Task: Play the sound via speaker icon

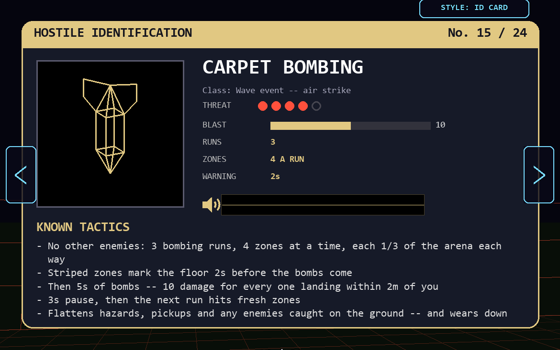Action: pyautogui.click(x=211, y=204)
